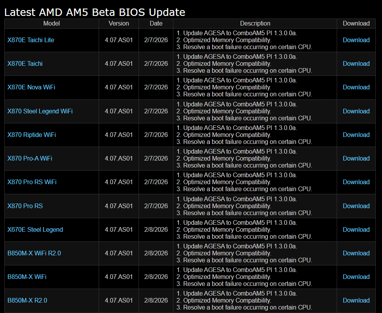Download BIOS for X870 Pro RS
Viewport: 382px width, 313px height.
pyautogui.click(x=356, y=206)
